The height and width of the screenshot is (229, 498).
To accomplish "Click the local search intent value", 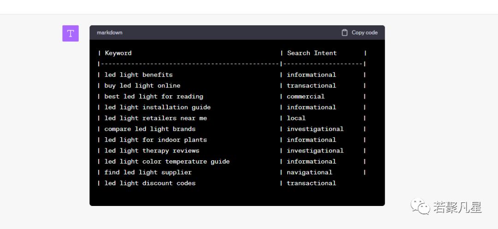I will tap(296, 118).
